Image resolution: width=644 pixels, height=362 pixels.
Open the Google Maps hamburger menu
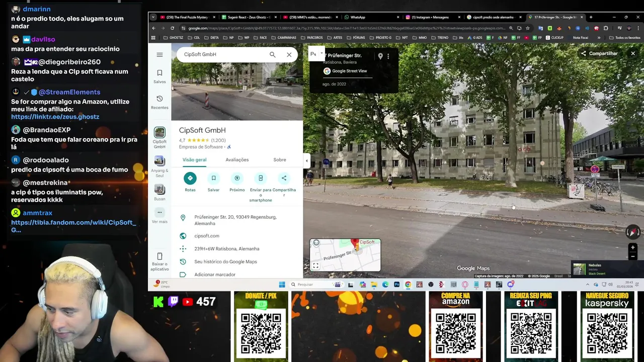click(x=159, y=55)
